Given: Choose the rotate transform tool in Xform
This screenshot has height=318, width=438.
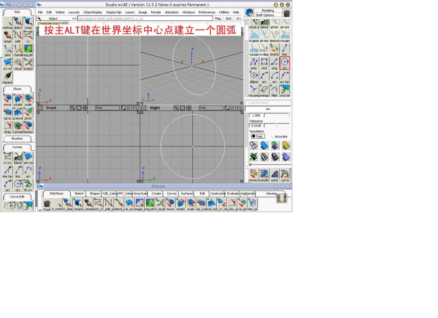Looking at the screenshot, I should pyautogui.click(x=18, y=100).
